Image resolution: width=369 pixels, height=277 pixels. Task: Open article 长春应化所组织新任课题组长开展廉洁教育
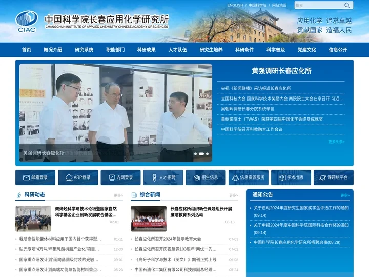201,212
